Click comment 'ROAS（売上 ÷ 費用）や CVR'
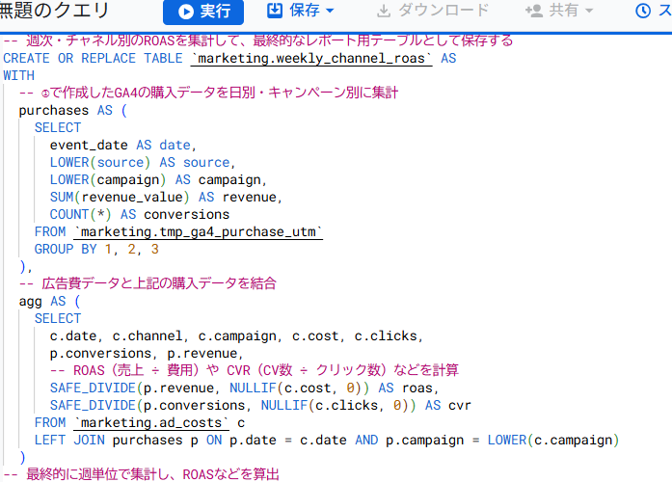 (x=255, y=370)
